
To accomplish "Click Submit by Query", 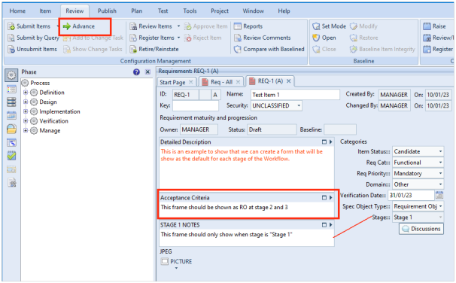I will pyautogui.click(x=33, y=38).
